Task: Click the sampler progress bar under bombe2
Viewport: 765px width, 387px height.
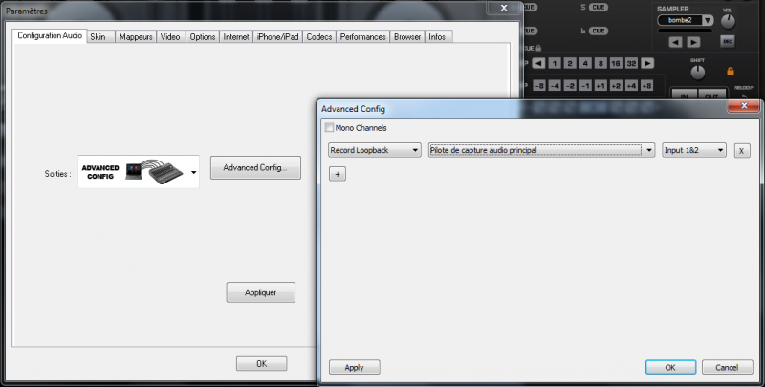Action: pyautogui.click(x=685, y=31)
